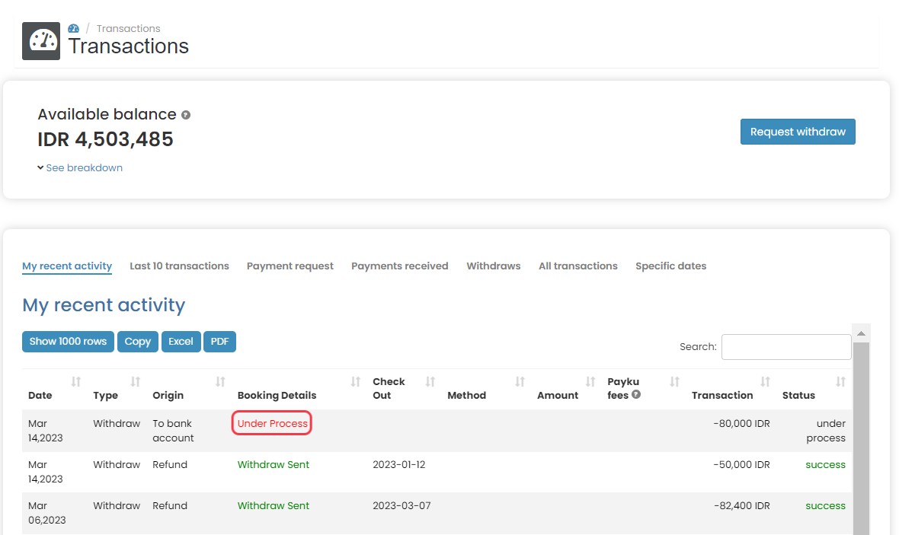
Task: Focus the table Search input field
Action: [786, 347]
